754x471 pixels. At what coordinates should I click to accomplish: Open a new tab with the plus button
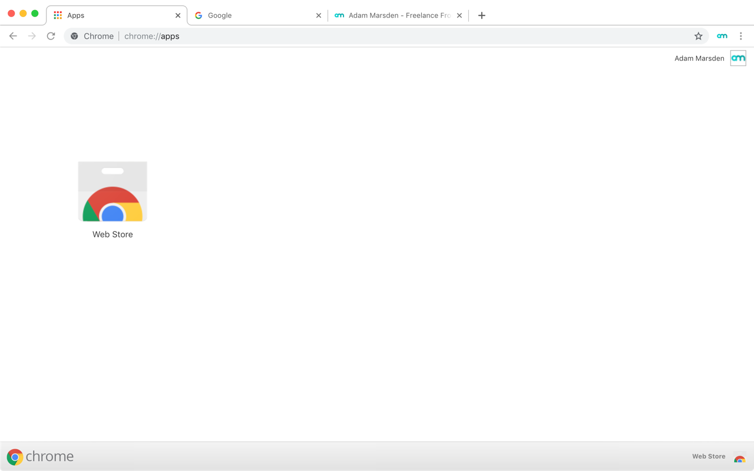481,15
